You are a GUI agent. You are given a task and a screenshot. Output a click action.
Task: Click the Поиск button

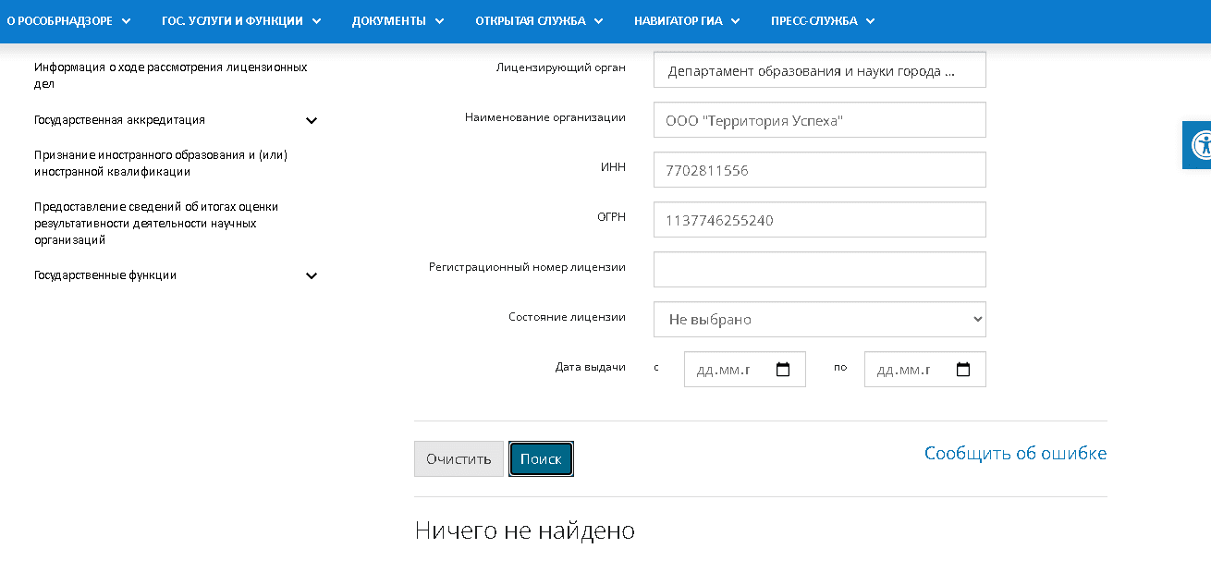541,458
